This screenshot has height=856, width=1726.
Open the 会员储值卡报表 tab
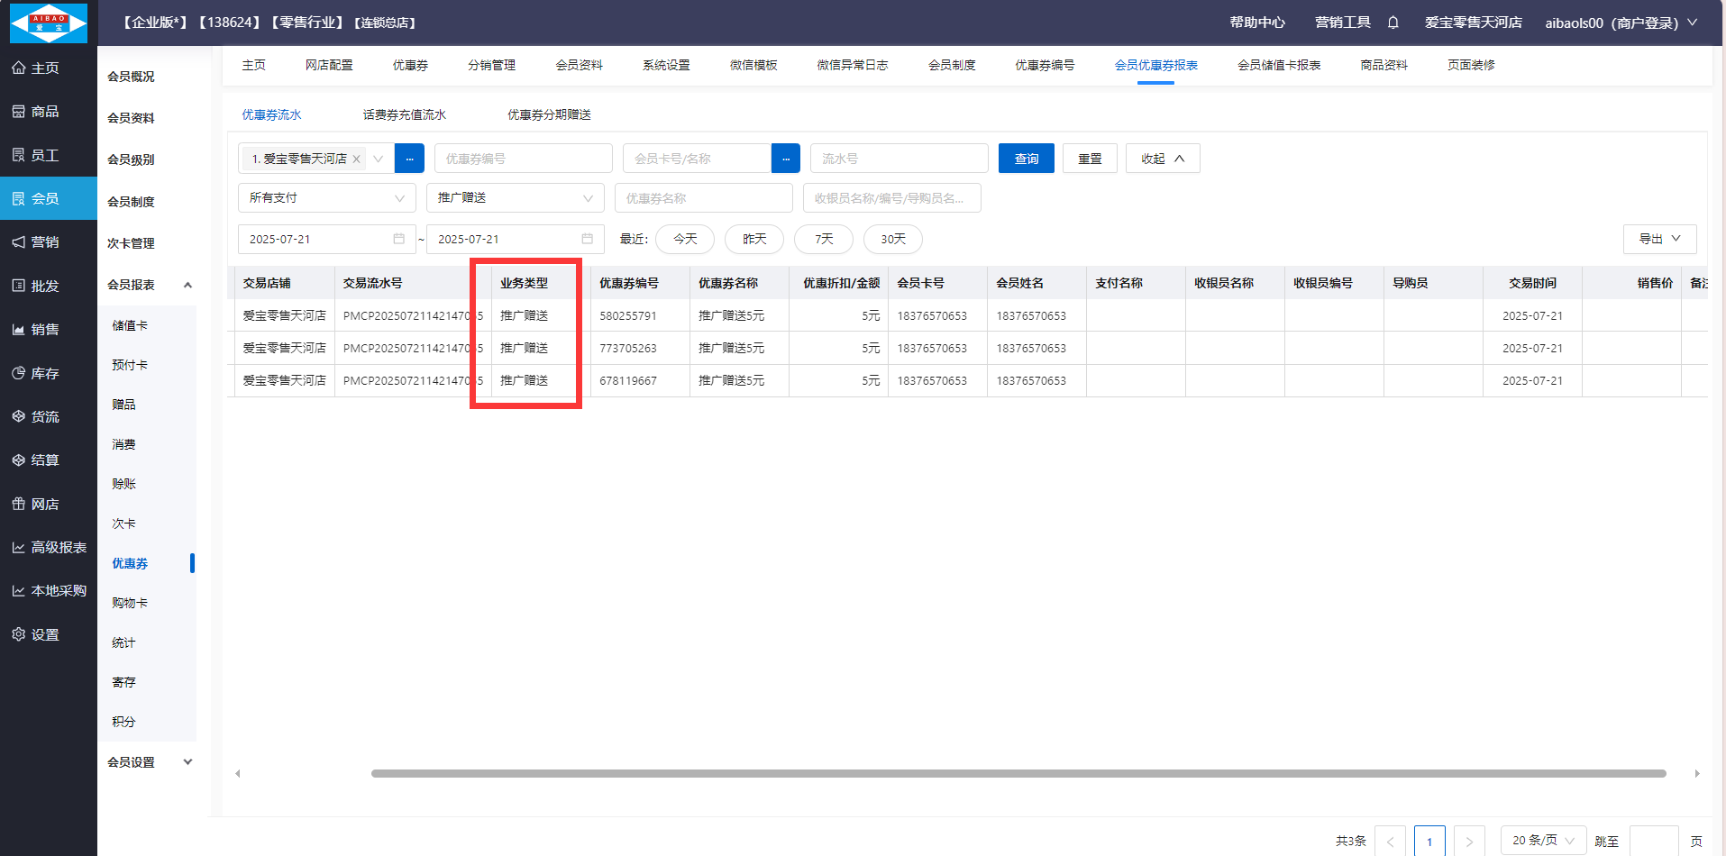1278,66
